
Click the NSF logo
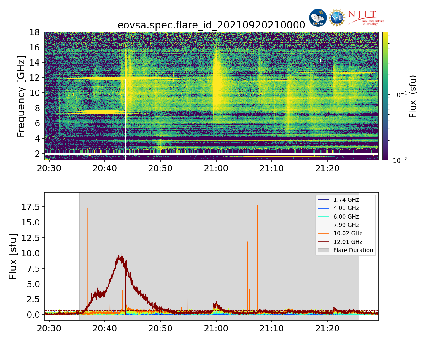[x=337, y=18]
